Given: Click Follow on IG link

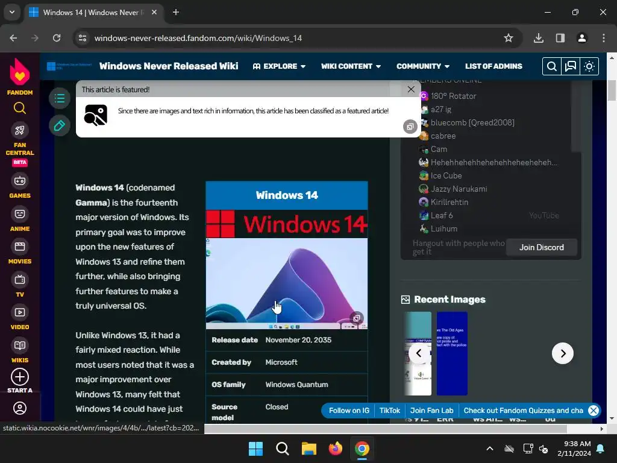Looking at the screenshot, I should 349,410.
